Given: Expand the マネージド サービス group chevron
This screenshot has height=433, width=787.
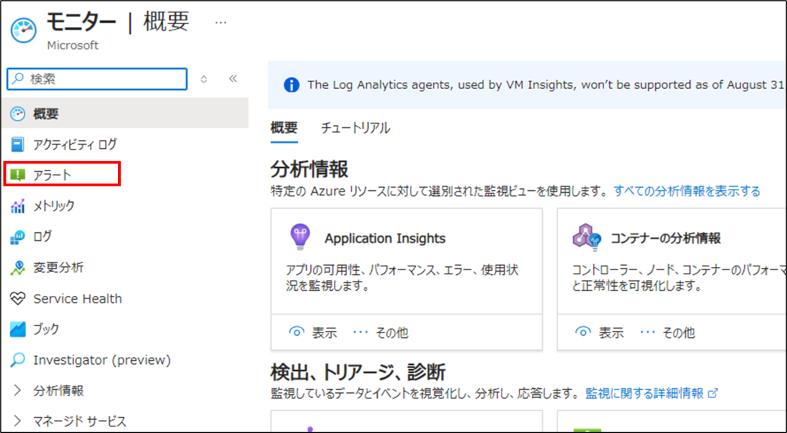Looking at the screenshot, I should (x=18, y=421).
